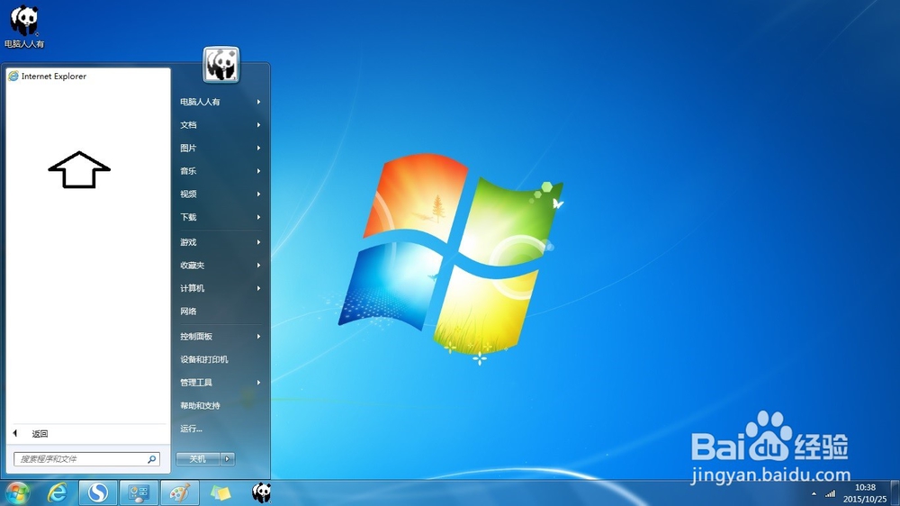This screenshot has height=506, width=900.
Task: Open the Control Panel taskbar icon
Action: 139,492
